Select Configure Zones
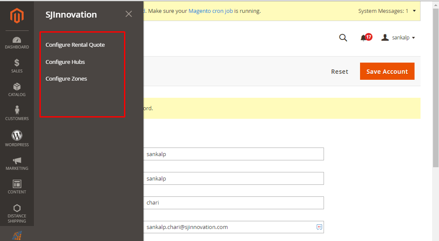The image size is (439, 241). click(x=66, y=78)
